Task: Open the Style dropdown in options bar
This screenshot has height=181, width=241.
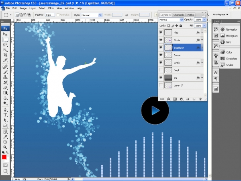Action: pos(100,15)
